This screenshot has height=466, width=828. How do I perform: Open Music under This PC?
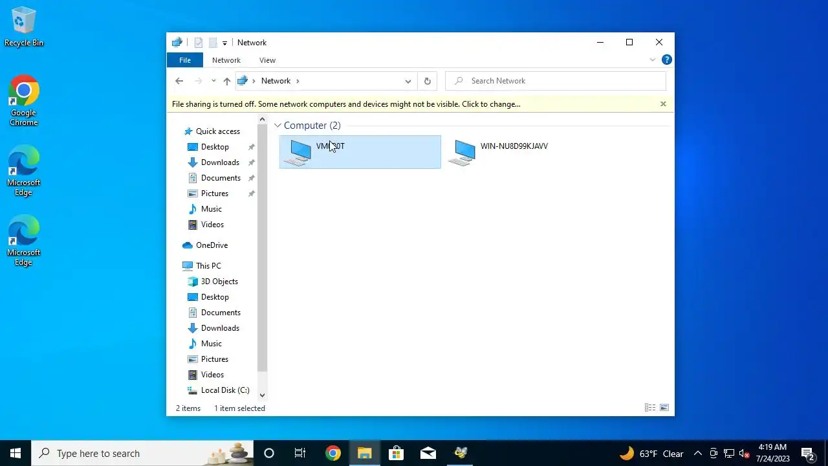click(x=211, y=344)
